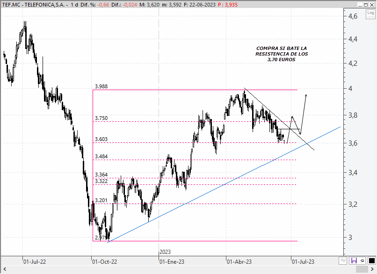Click the 'Dif. %: -0,66' value
The width and height of the screenshot is (377, 274).
(x=94, y=5)
